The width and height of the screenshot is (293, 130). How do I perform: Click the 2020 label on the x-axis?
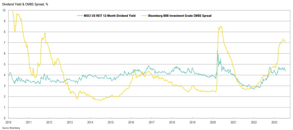213,123
